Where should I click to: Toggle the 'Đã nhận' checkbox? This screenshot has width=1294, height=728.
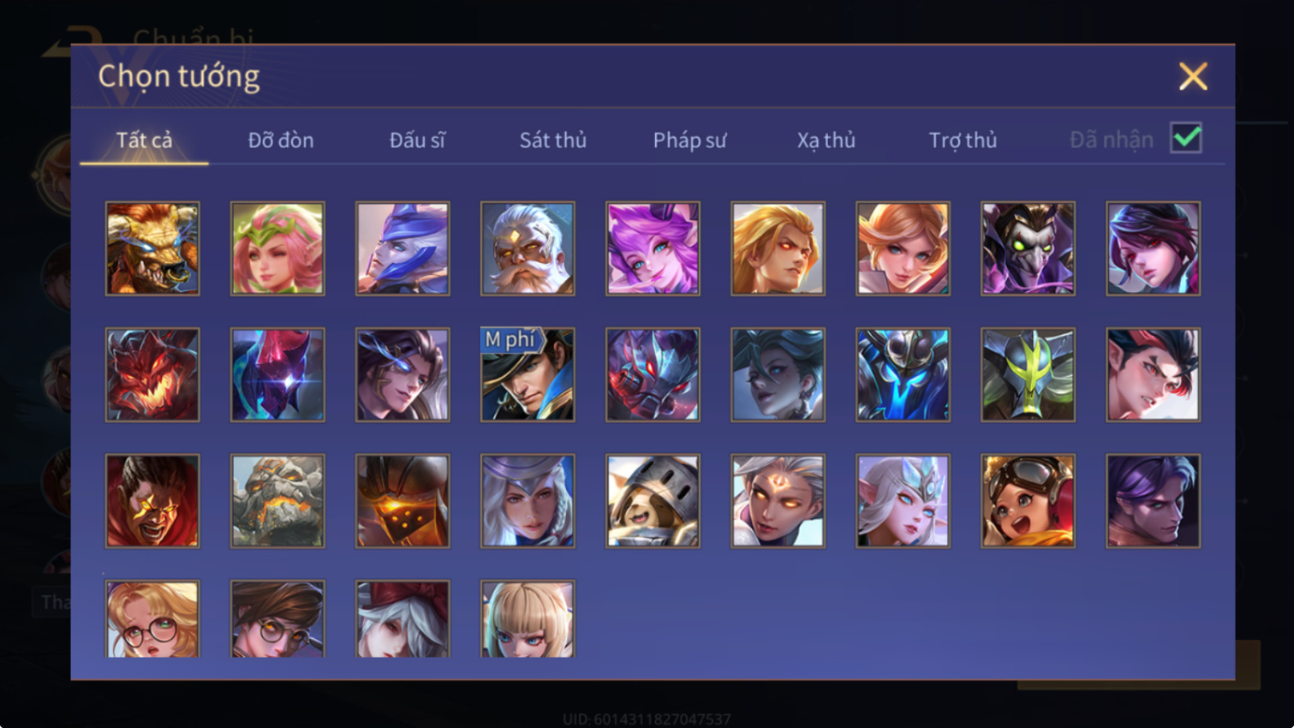(1186, 138)
